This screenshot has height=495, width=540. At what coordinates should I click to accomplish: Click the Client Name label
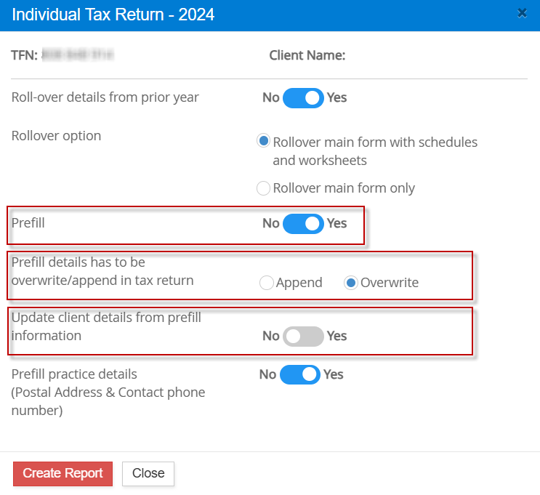click(x=307, y=55)
